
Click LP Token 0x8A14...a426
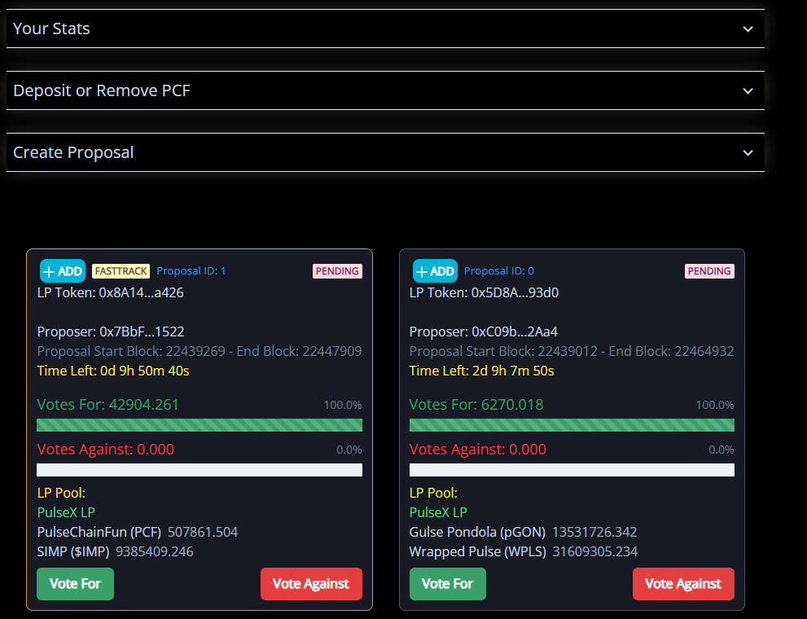tap(110, 292)
